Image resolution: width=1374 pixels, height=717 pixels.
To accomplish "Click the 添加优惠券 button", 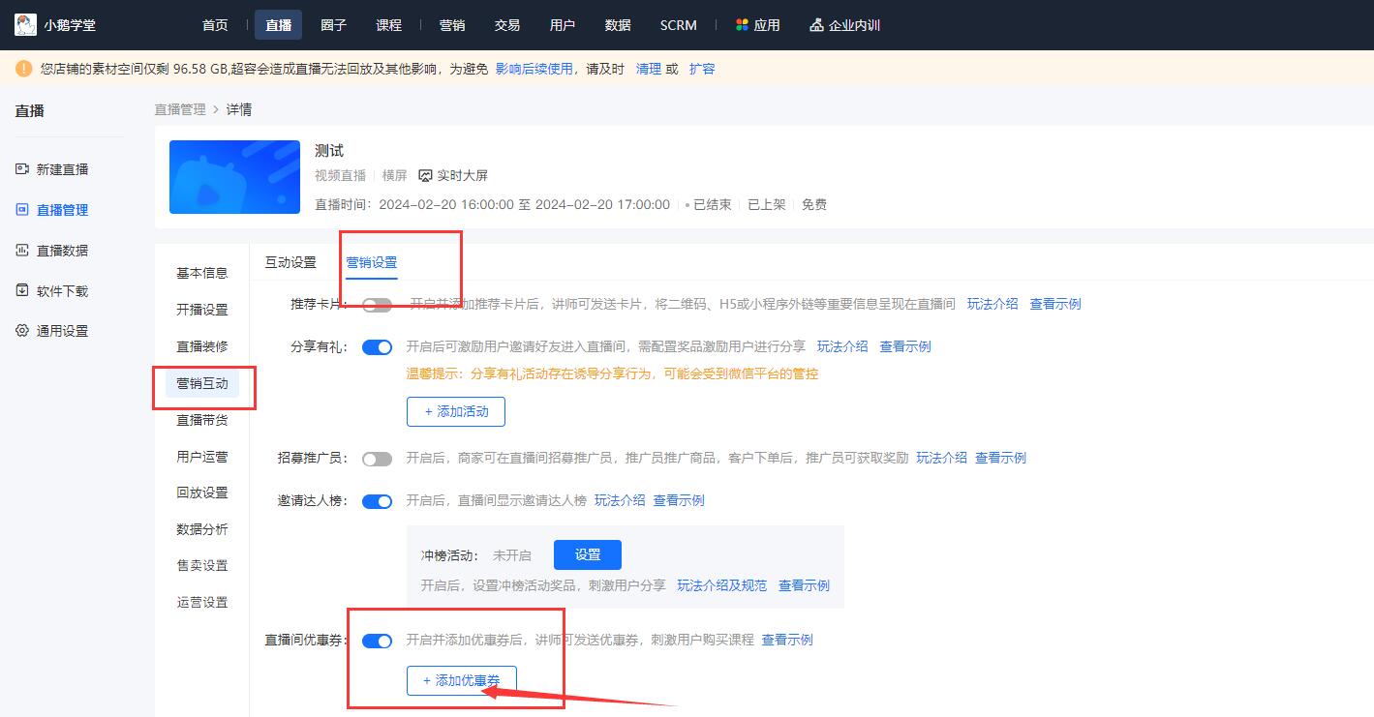I will pos(461,681).
